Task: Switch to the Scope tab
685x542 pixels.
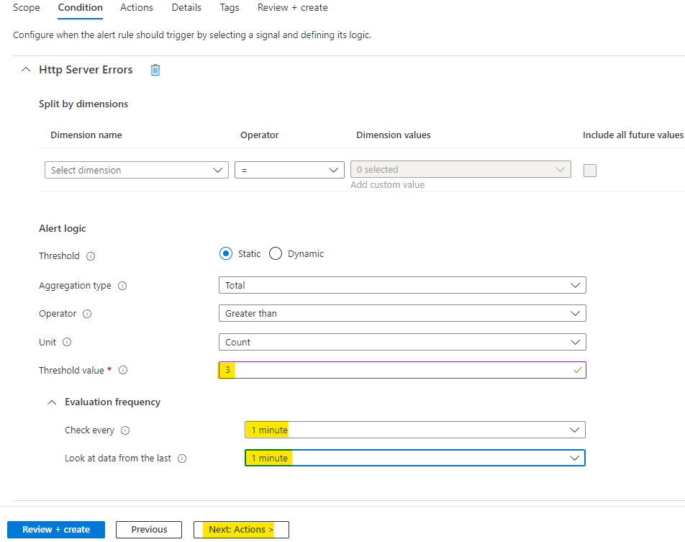Action: click(27, 8)
